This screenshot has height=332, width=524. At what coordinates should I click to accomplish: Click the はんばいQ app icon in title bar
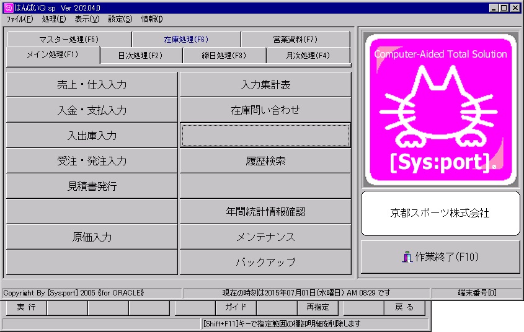8,7
